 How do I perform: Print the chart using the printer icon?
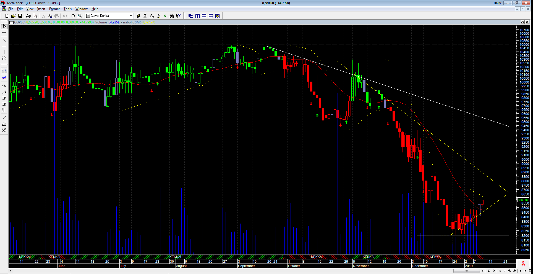click(x=28, y=16)
